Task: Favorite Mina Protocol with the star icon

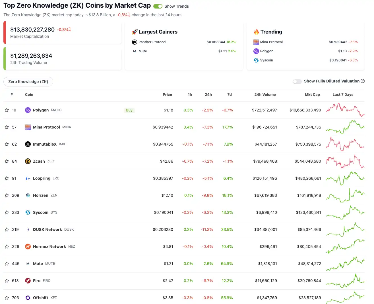Action: coord(7,127)
